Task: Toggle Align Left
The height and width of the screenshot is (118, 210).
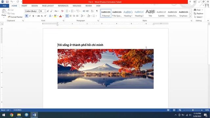Action: (67, 16)
